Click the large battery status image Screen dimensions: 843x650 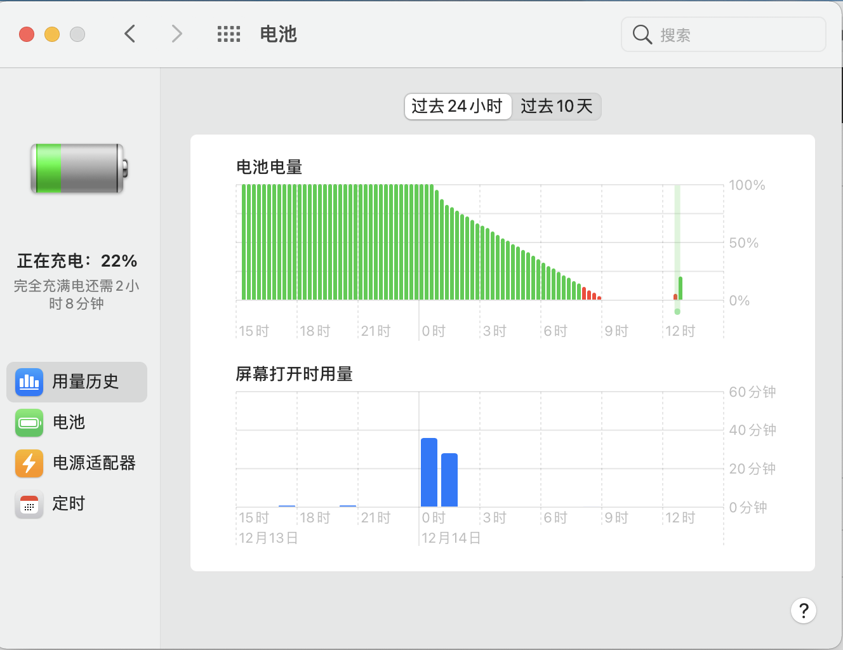pos(79,169)
